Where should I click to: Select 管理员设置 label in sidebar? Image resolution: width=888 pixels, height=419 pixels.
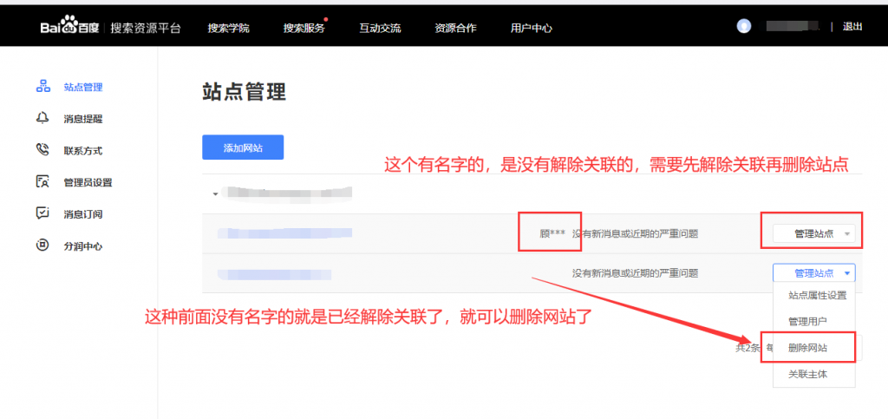point(88,182)
